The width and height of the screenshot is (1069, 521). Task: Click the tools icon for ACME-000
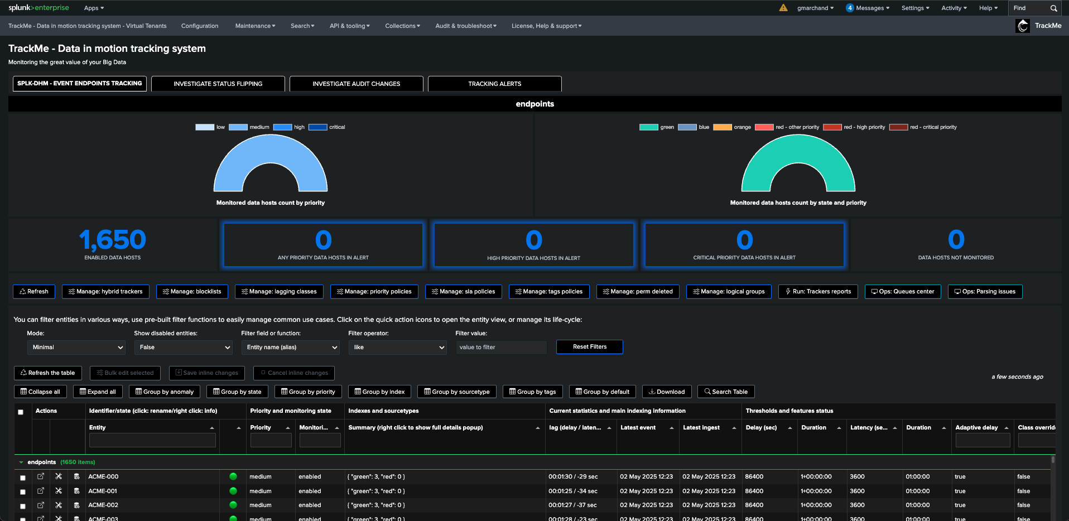pyautogui.click(x=59, y=476)
